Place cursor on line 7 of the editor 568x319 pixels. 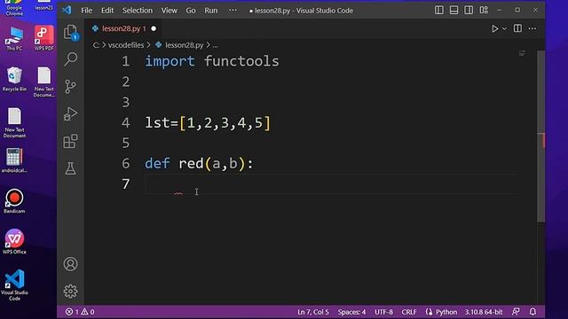point(329,184)
